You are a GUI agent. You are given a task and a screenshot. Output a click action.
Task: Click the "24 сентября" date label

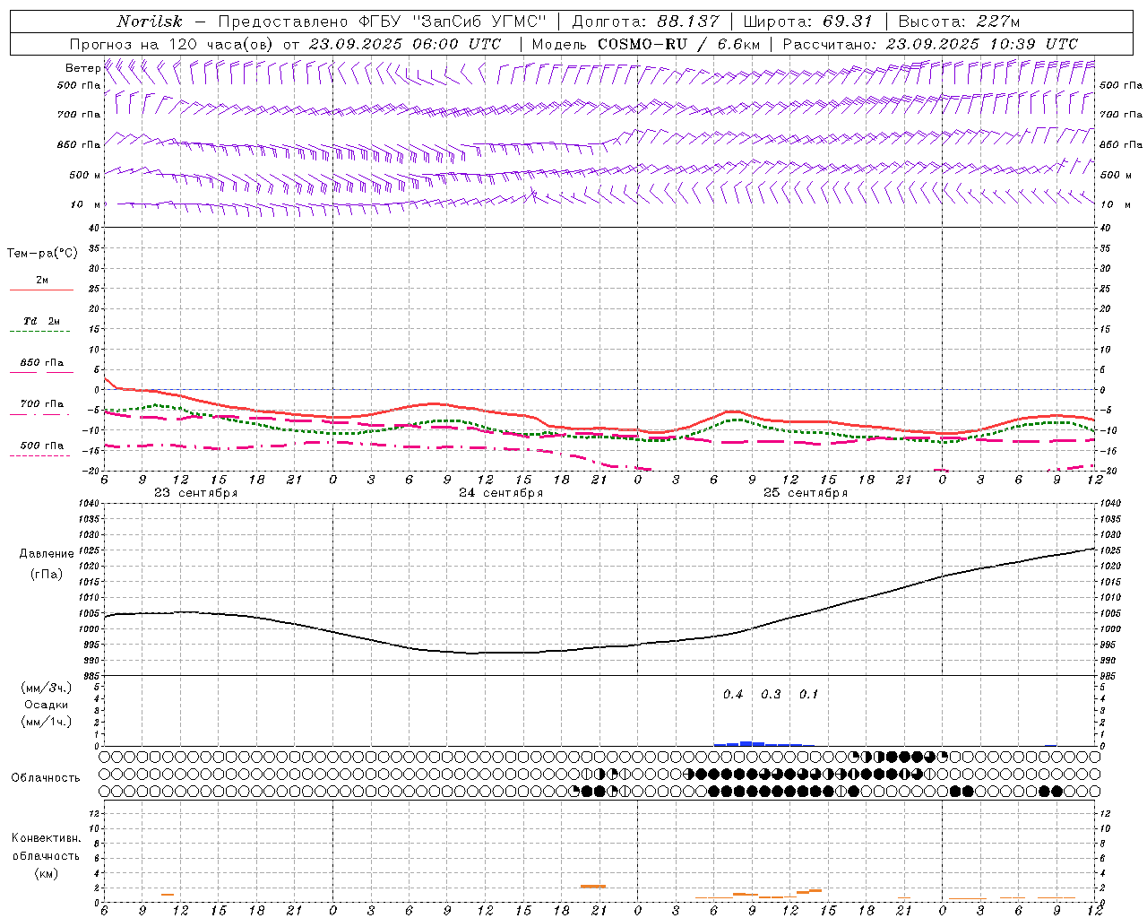pos(501,493)
